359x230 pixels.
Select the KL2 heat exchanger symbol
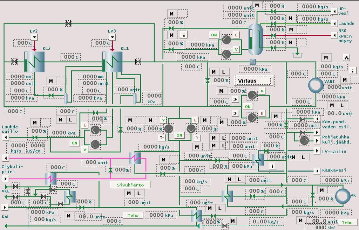click(x=34, y=62)
